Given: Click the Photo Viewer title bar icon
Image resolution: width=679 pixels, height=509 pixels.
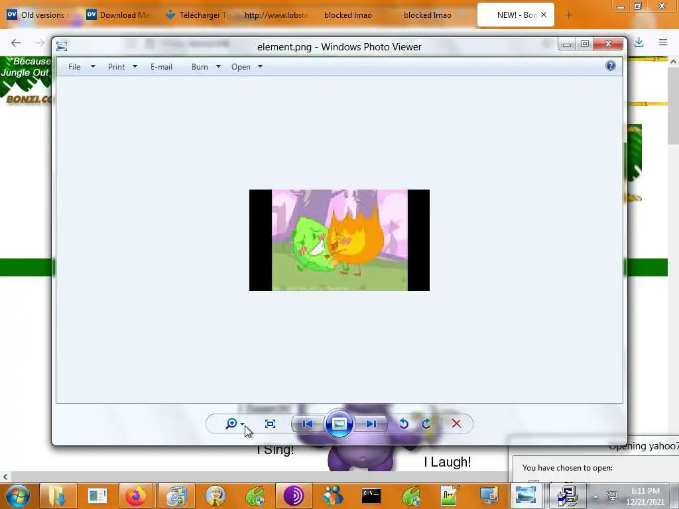Looking at the screenshot, I should click(x=62, y=46).
